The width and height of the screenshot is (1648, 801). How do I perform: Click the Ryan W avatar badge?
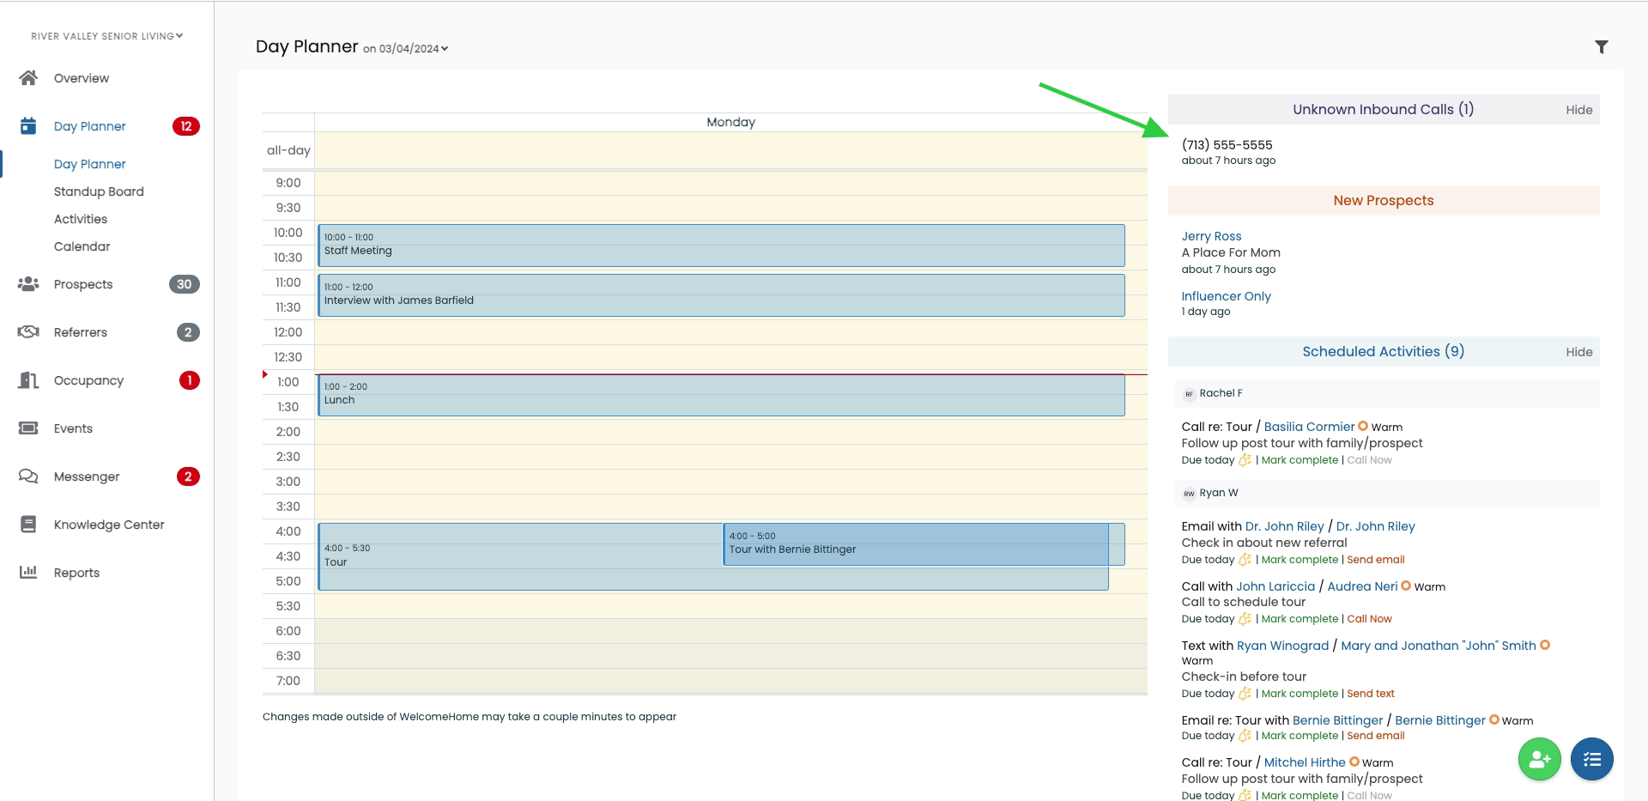click(x=1189, y=494)
